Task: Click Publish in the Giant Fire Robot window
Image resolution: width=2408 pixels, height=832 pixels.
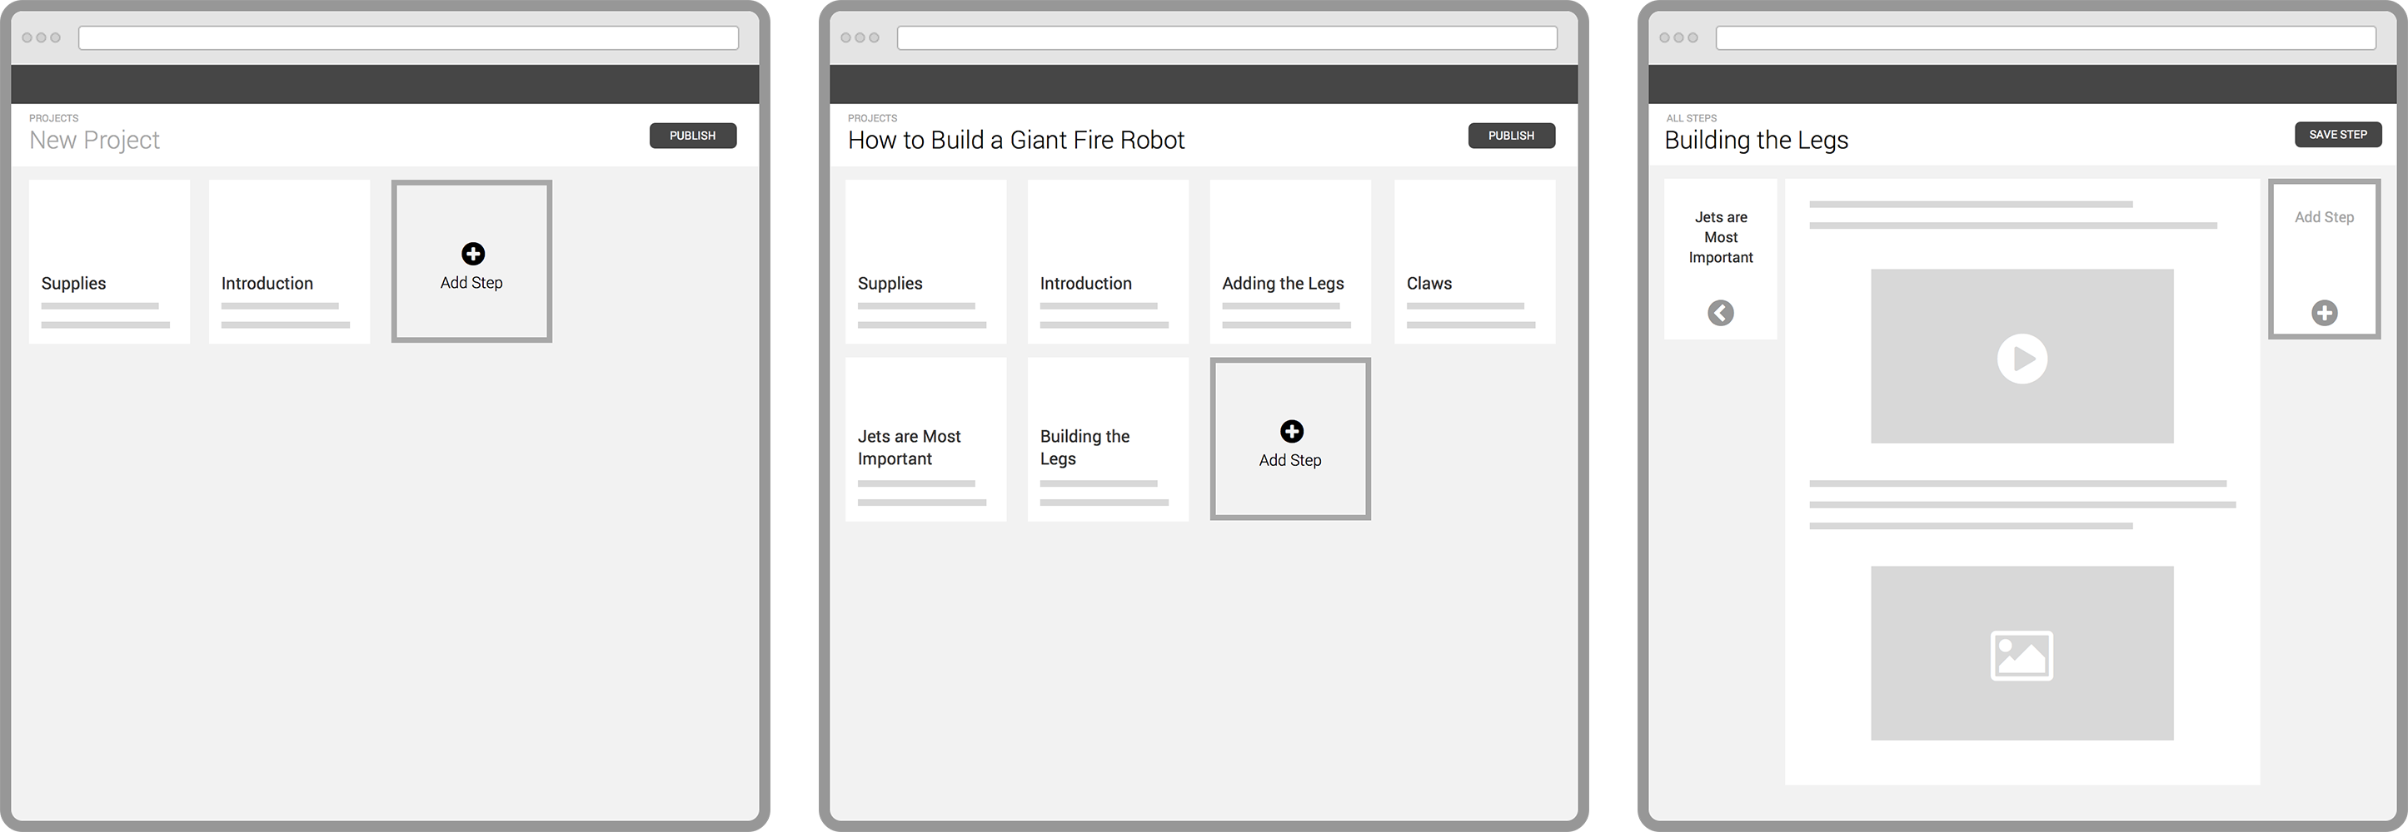Action: tap(1512, 136)
